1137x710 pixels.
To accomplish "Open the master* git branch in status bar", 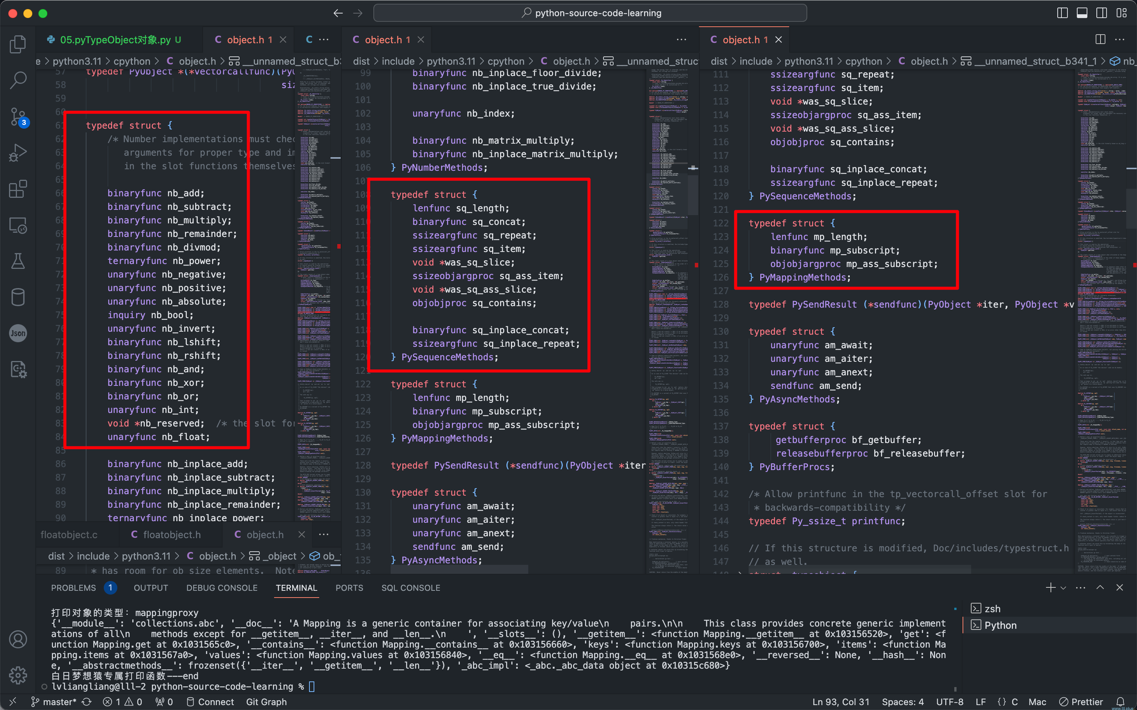I will tap(53, 702).
